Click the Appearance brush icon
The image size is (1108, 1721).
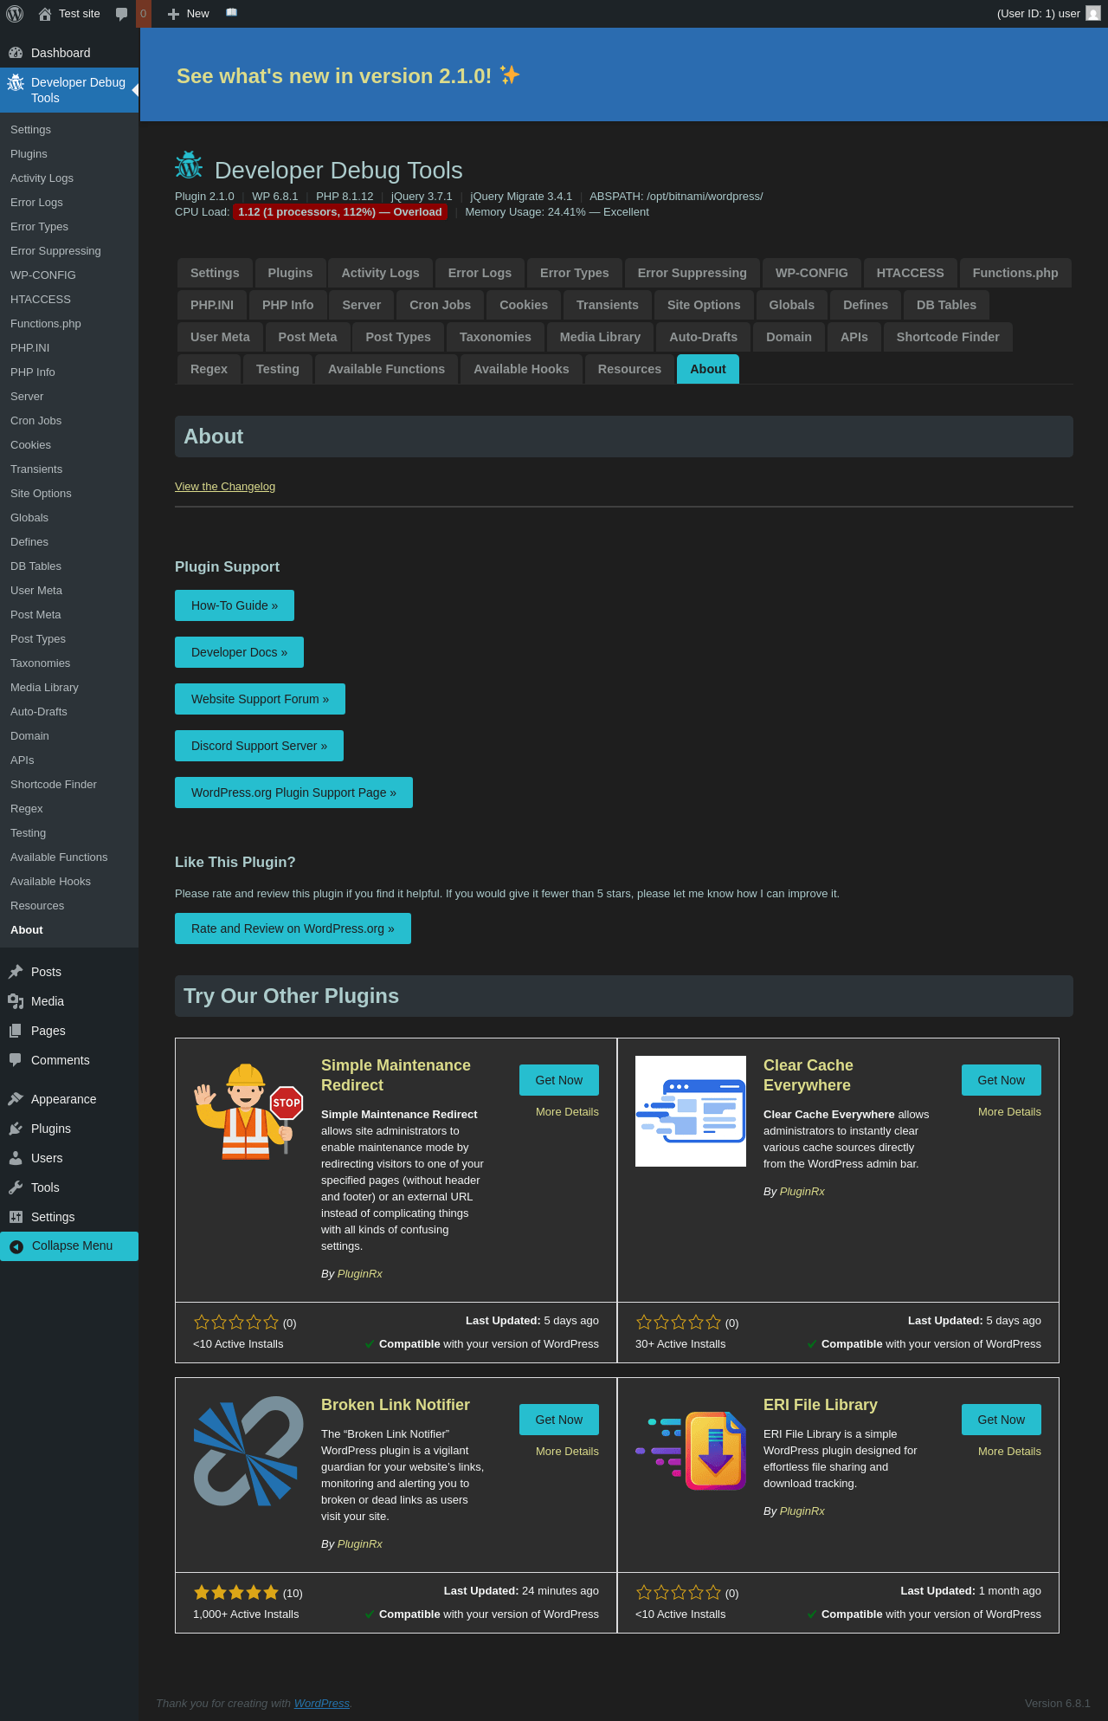click(16, 1099)
